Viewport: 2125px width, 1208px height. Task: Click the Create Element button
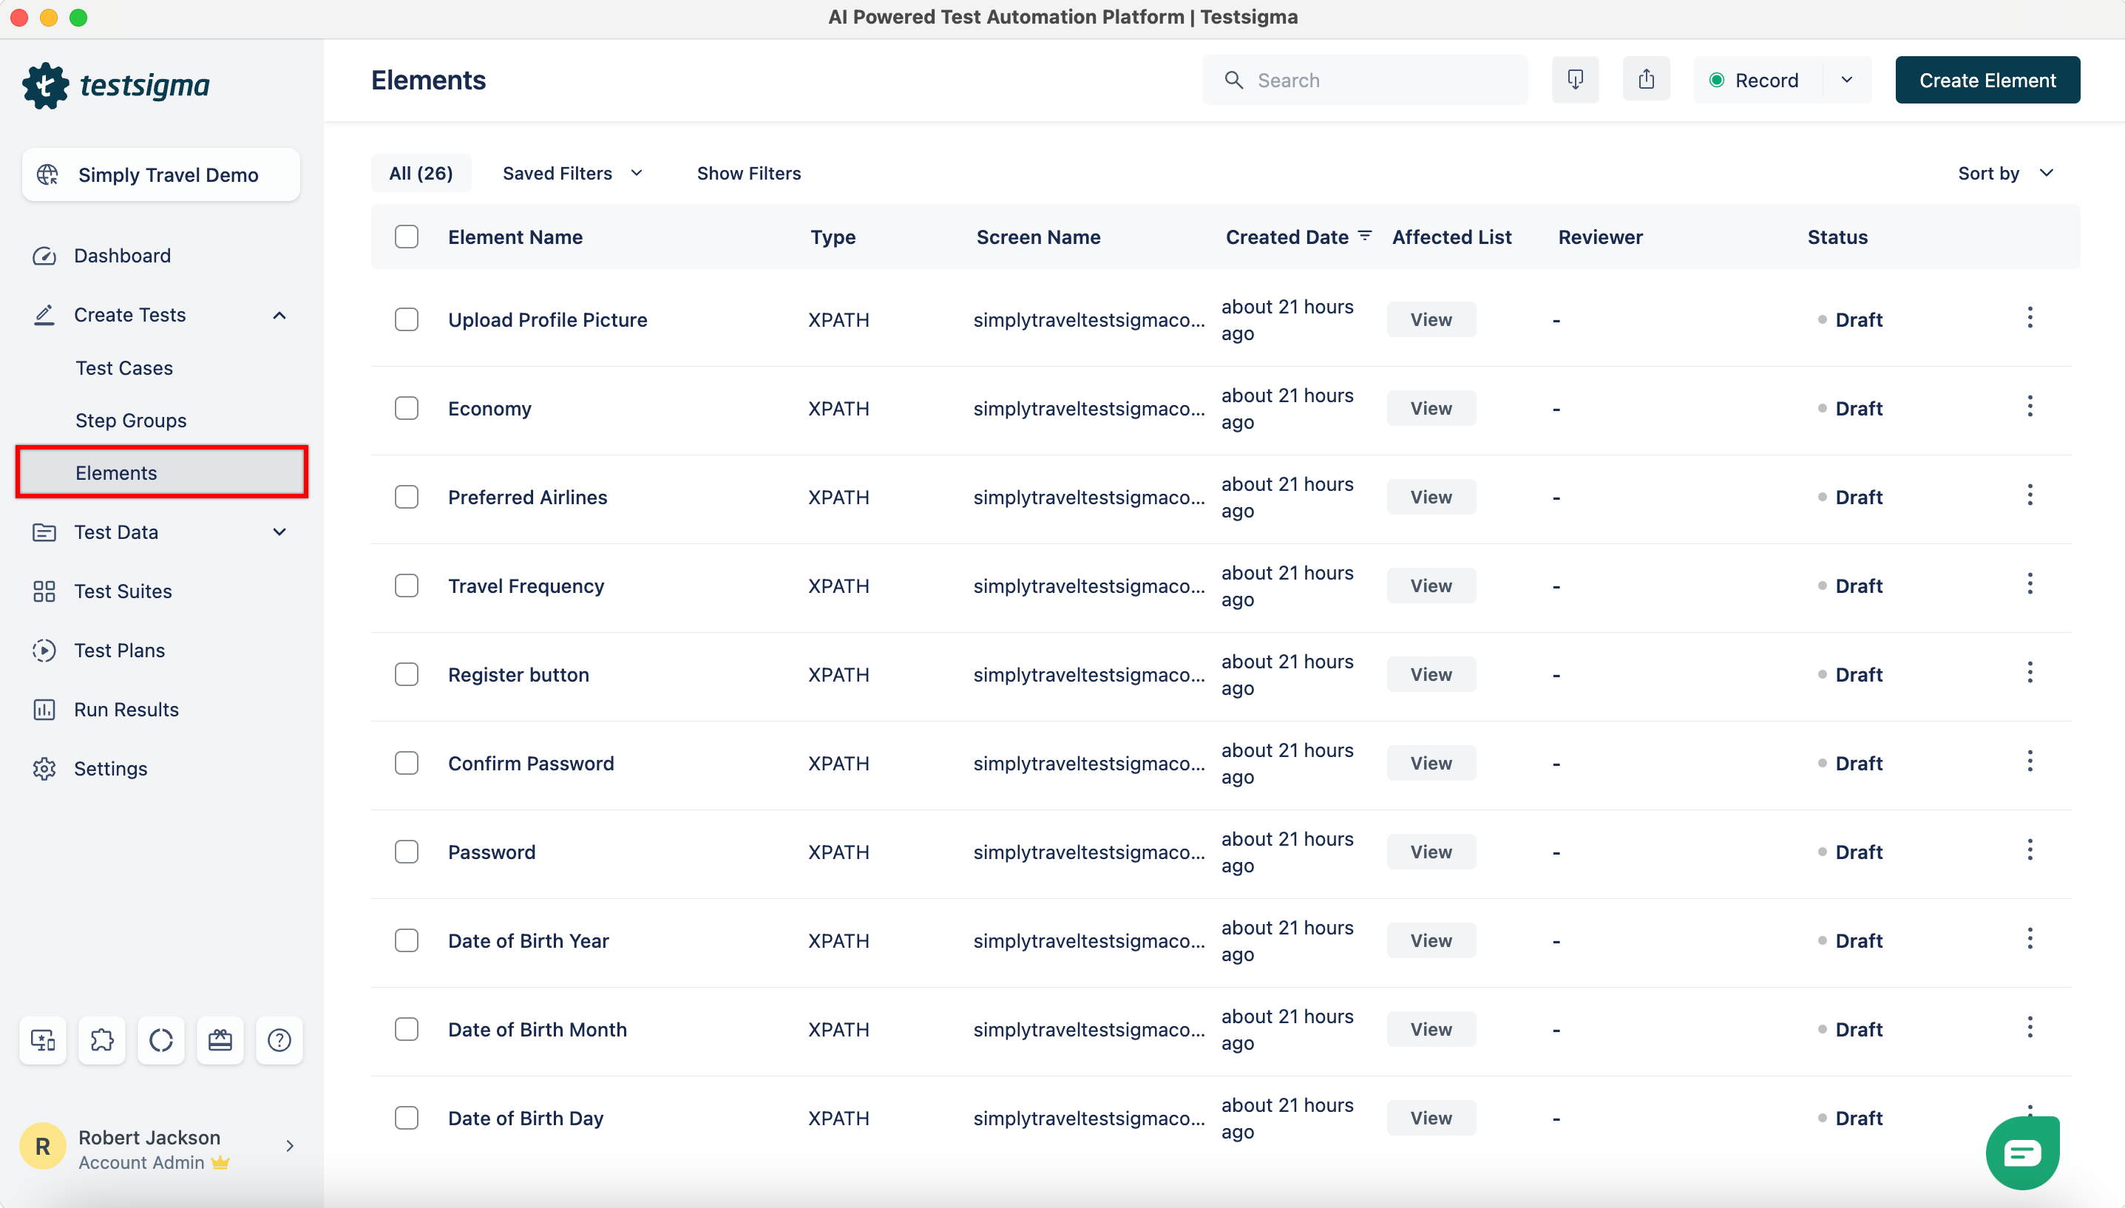[x=1987, y=81]
